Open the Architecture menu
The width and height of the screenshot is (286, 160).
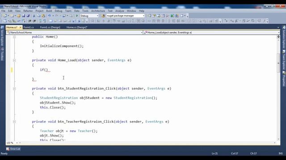(x=98, y=11)
